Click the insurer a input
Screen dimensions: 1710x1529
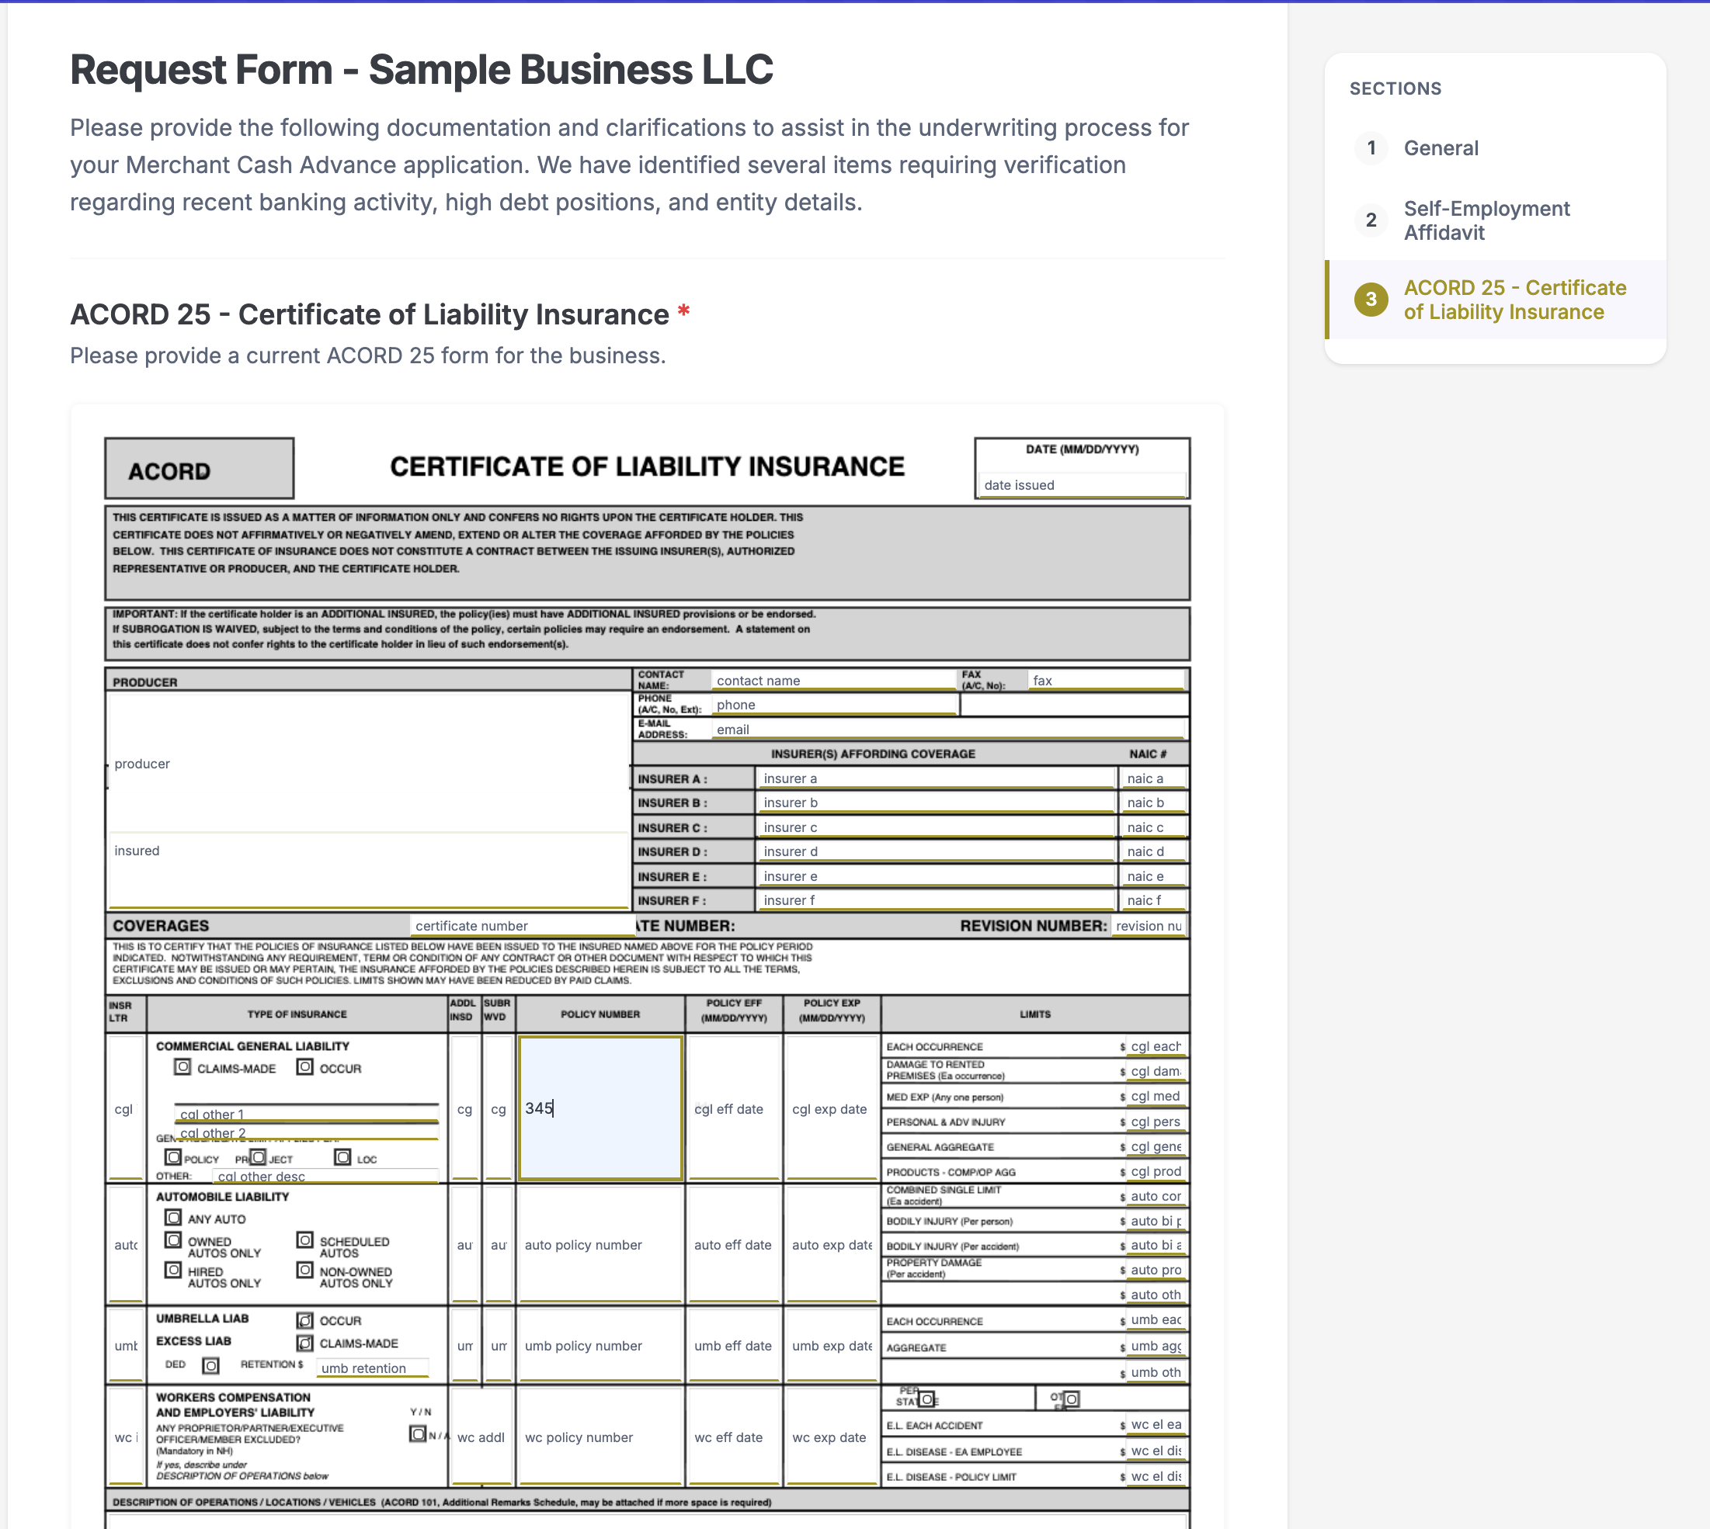point(935,778)
